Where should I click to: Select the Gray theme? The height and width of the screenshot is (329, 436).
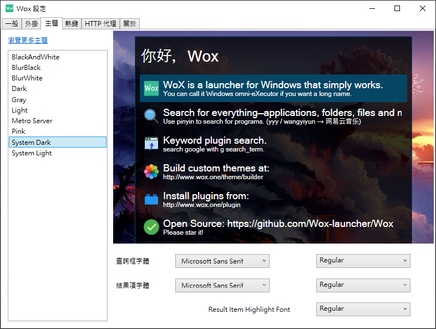(x=58, y=99)
